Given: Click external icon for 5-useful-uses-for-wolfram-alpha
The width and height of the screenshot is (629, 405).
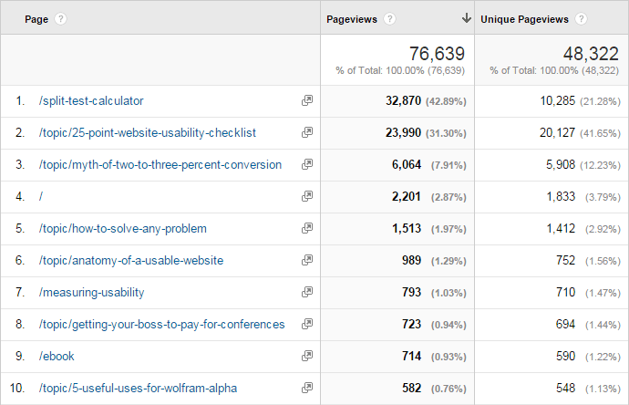Looking at the screenshot, I should 307,389.
